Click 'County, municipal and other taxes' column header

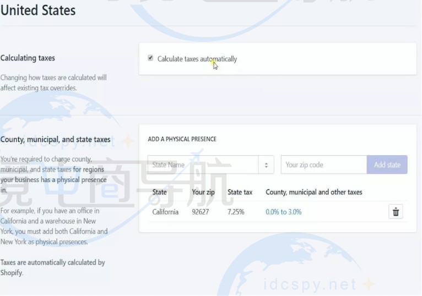[x=313, y=192]
